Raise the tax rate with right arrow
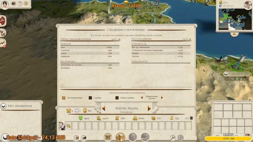Image resolution: width=253 pixels, height=142 pixels. [162, 97]
